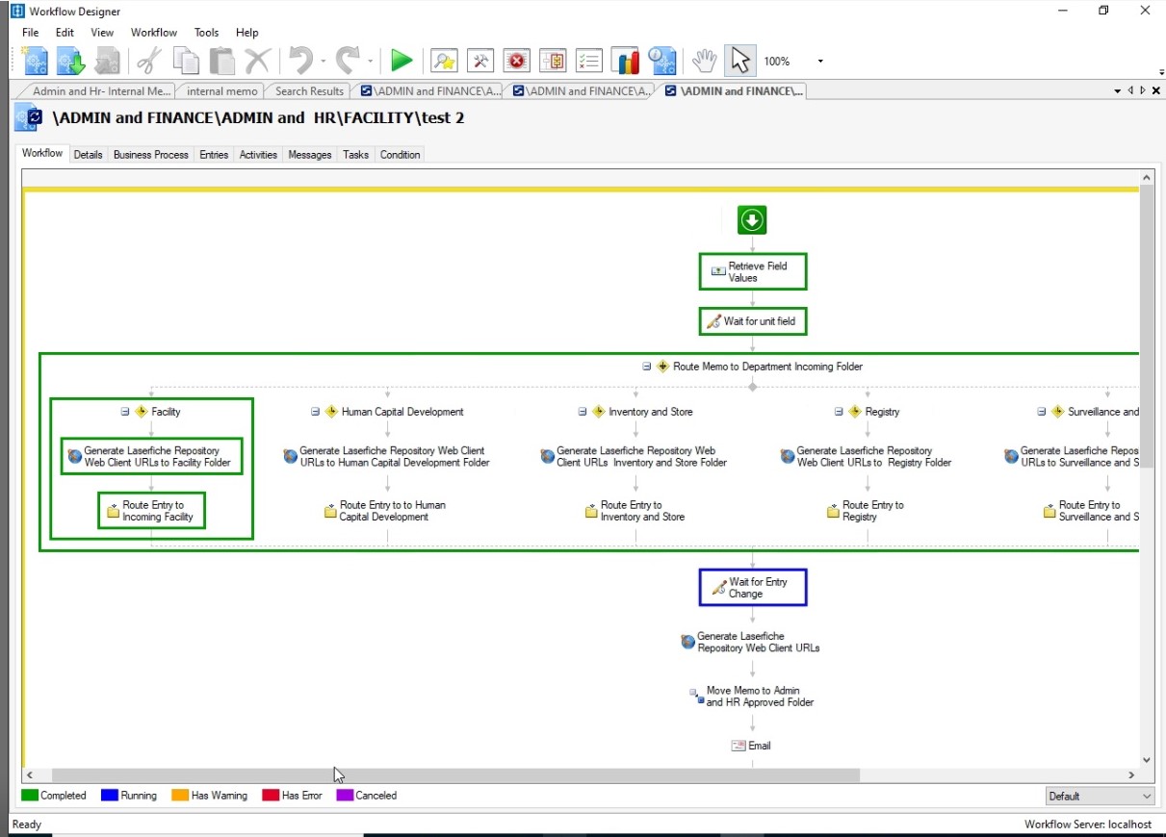Select the arrow pointer tool
This screenshot has width=1166, height=837.
[x=739, y=61]
